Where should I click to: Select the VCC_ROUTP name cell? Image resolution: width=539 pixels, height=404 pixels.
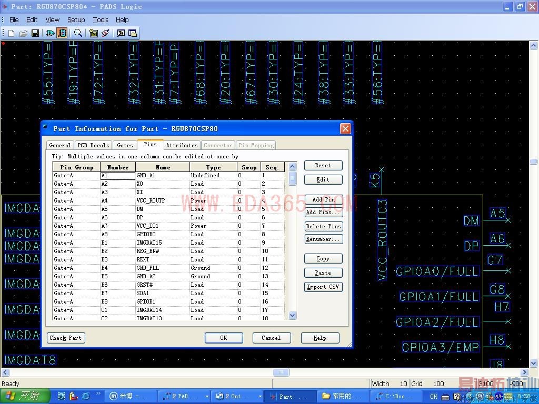pos(163,200)
